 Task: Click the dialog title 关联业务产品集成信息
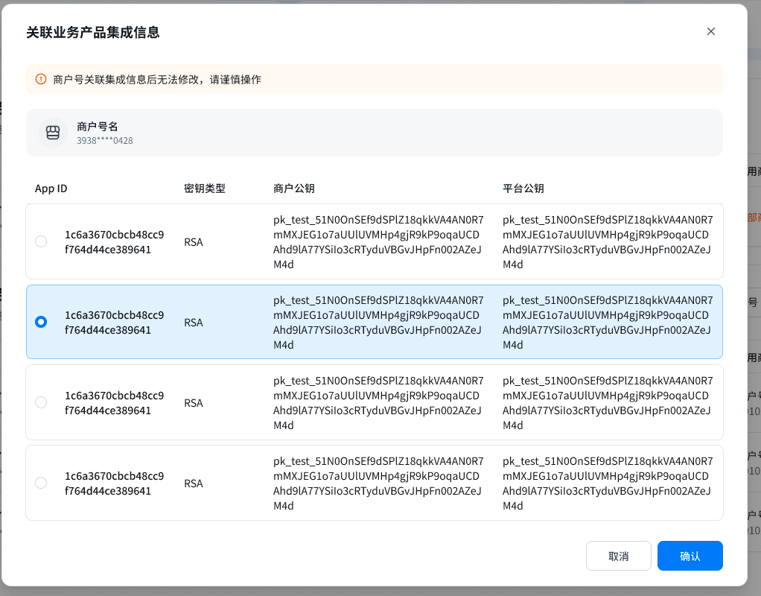[93, 32]
